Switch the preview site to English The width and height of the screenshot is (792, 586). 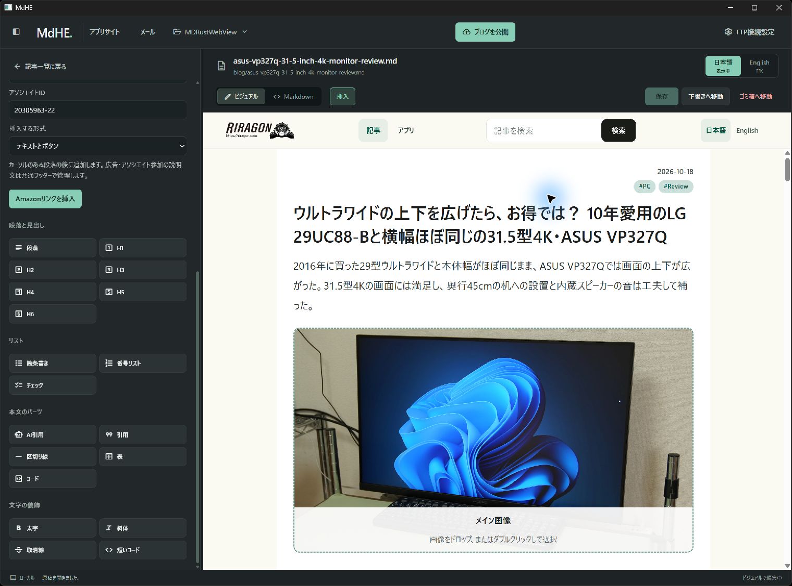tap(747, 130)
